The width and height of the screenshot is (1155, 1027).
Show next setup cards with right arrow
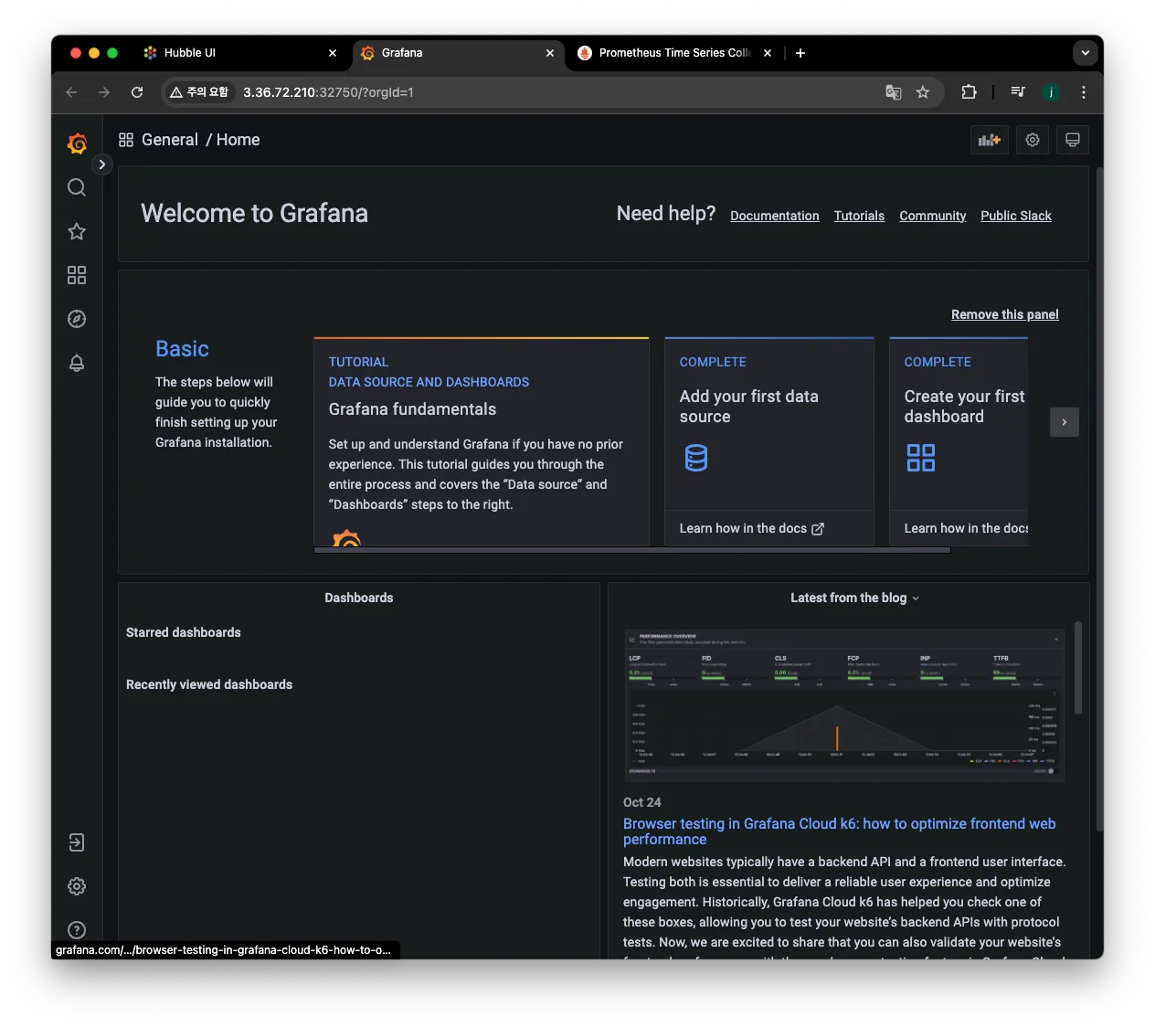click(x=1065, y=422)
